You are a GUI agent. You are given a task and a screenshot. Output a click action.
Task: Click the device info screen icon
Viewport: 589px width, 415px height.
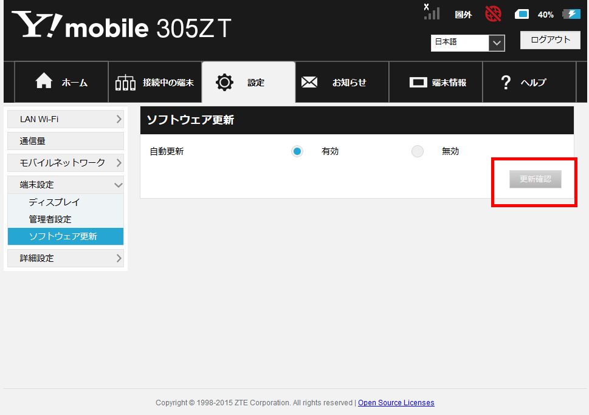(418, 82)
